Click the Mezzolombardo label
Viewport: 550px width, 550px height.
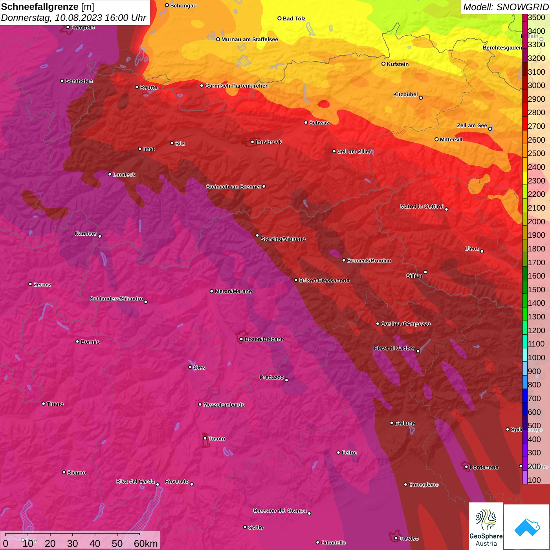coord(224,405)
